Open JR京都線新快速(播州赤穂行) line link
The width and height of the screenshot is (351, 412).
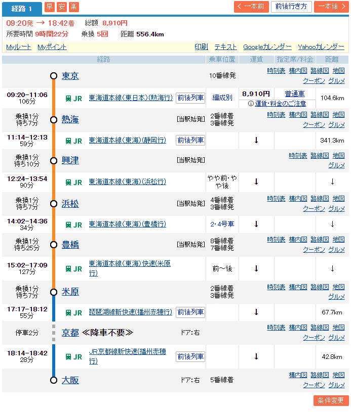128,356
